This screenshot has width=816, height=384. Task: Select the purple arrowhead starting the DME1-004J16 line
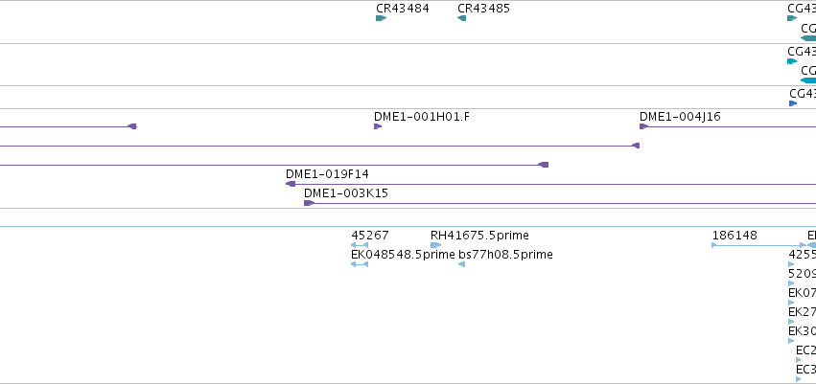tap(643, 126)
